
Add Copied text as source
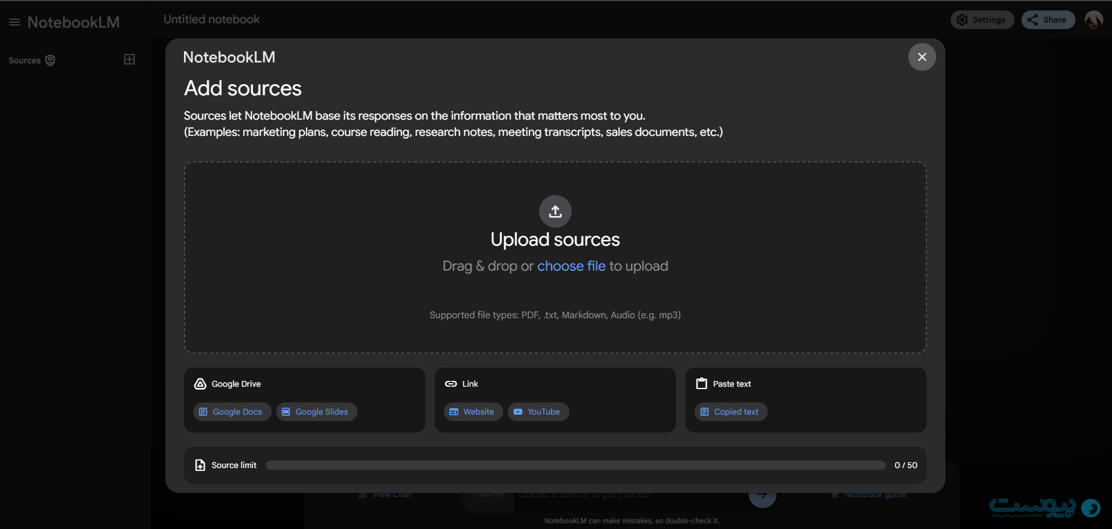(731, 412)
